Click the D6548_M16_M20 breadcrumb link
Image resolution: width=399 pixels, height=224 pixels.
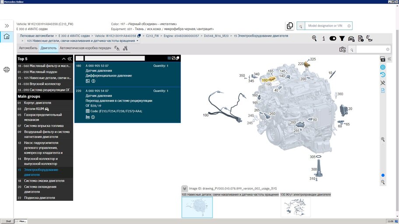tap(216, 36)
